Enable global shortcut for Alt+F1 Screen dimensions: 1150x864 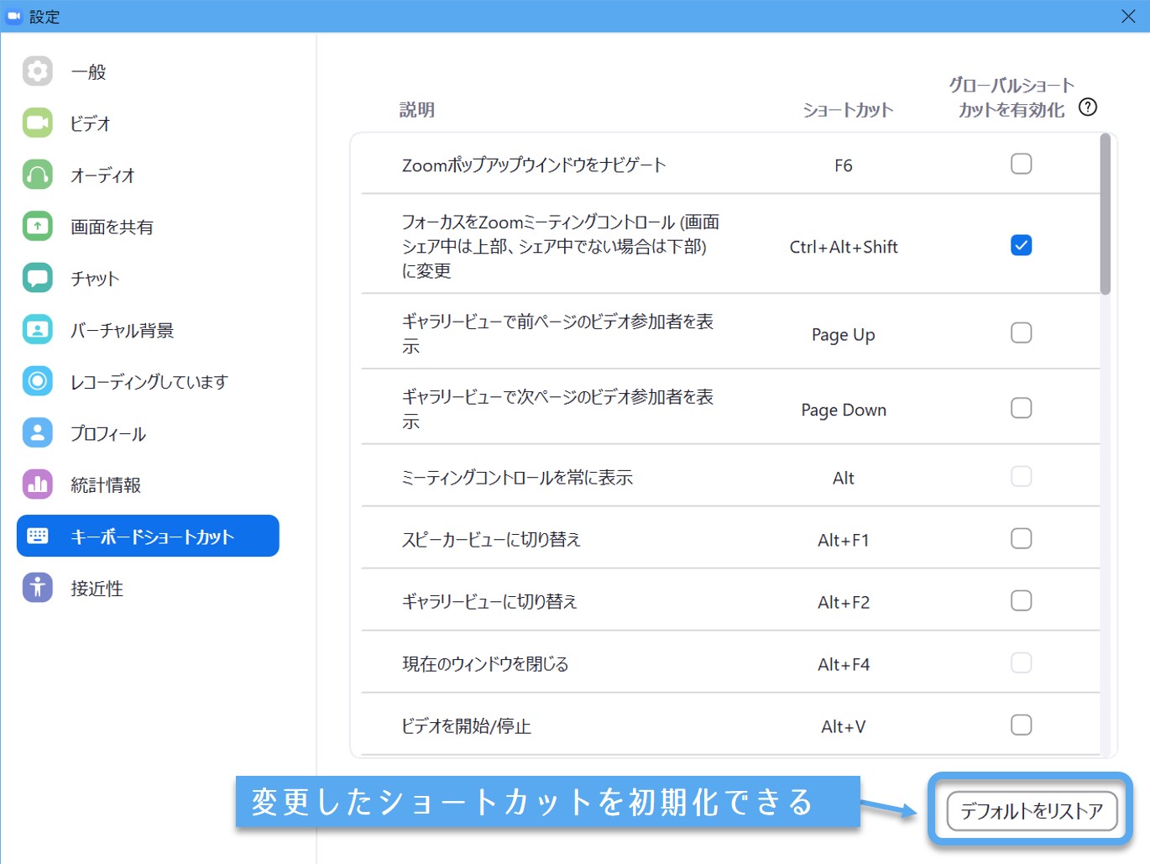[1022, 538]
